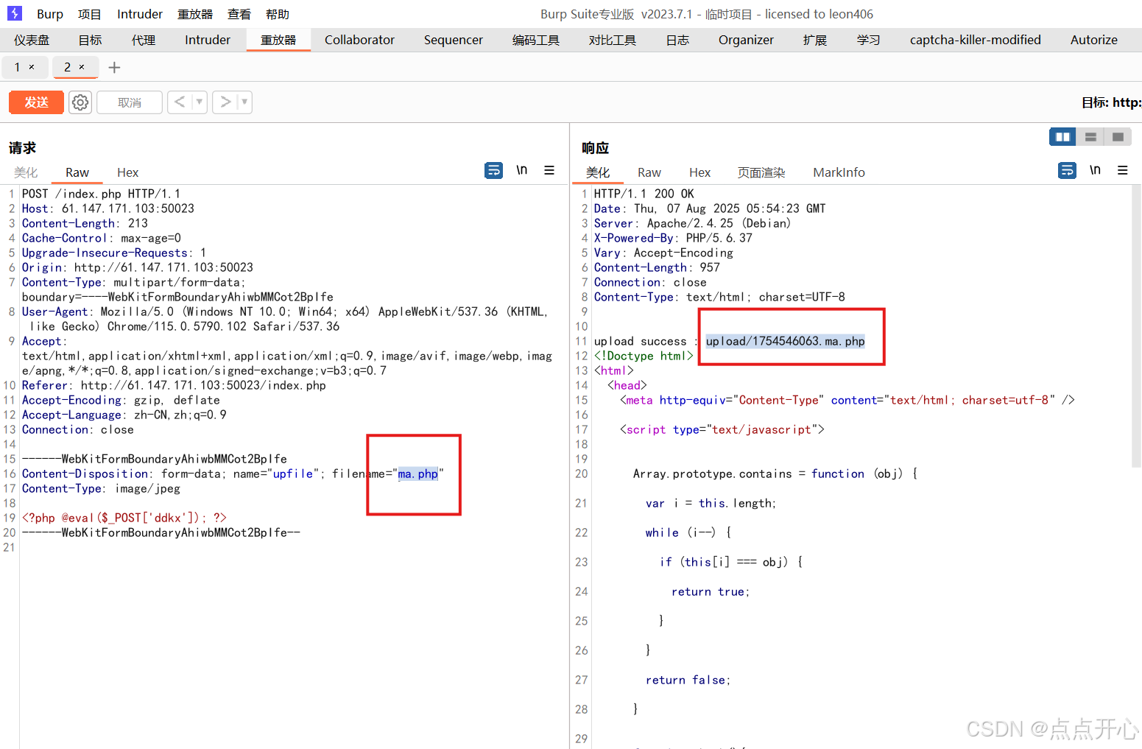This screenshot has height=749, width=1142.
Task: Open response panel hamburger menu
Action: [1123, 170]
